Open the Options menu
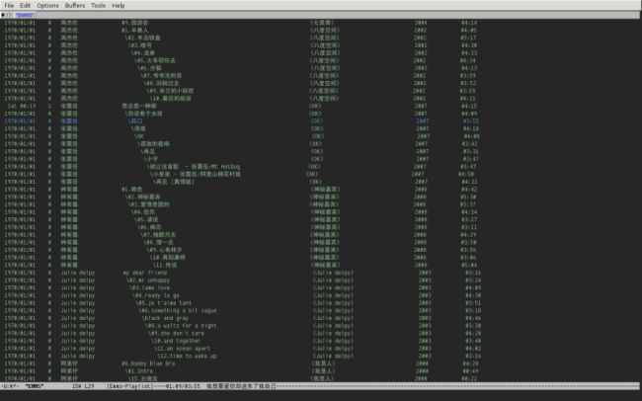This screenshot has width=642, height=401. click(47, 5)
